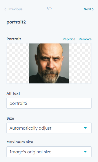Click the Portrait field label
This screenshot has width=98, height=162.
tap(14, 39)
